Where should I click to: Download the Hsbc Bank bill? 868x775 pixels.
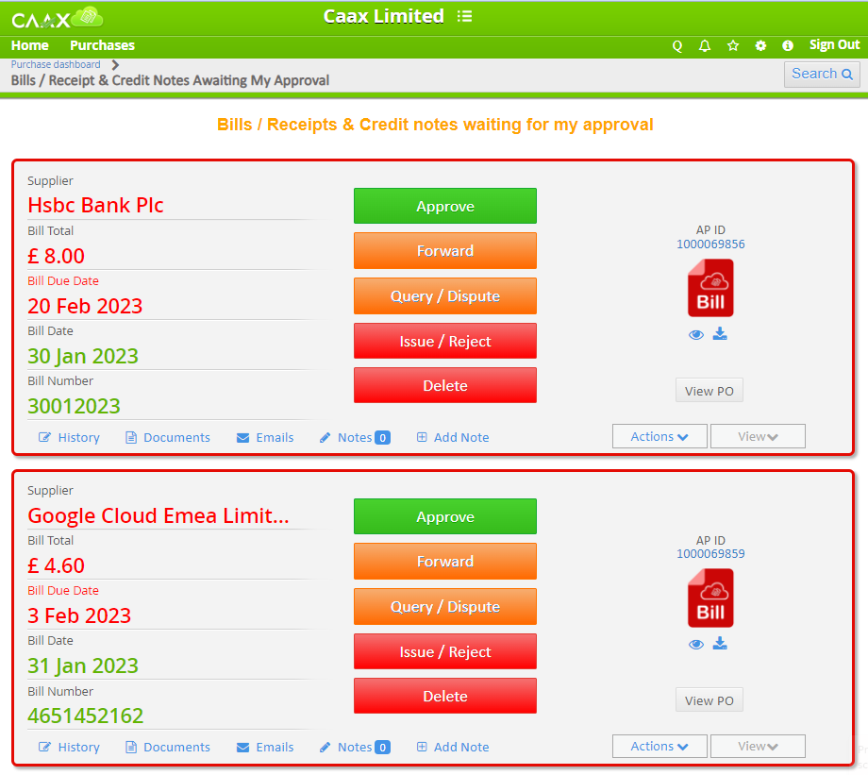point(720,333)
